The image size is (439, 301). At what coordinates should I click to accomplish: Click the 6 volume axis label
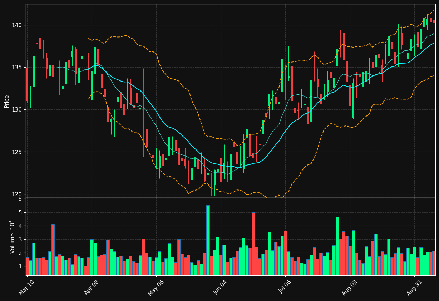20,199
